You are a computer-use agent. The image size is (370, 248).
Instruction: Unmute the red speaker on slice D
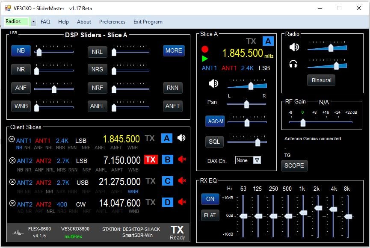pyautogui.click(x=182, y=202)
